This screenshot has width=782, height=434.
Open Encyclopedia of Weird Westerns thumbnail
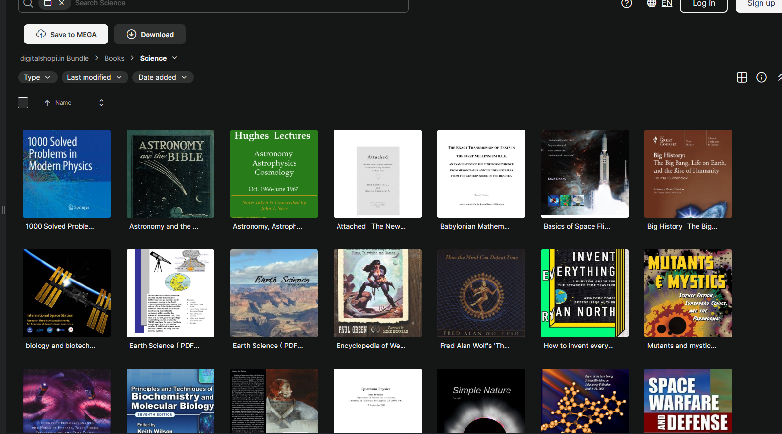(378, 293)
